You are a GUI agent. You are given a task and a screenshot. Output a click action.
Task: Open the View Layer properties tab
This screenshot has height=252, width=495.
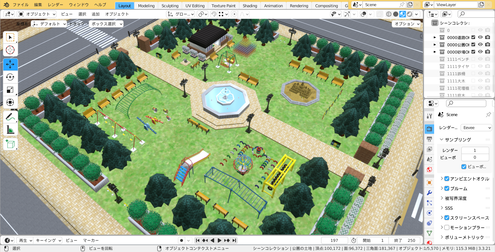click(429, 149)
